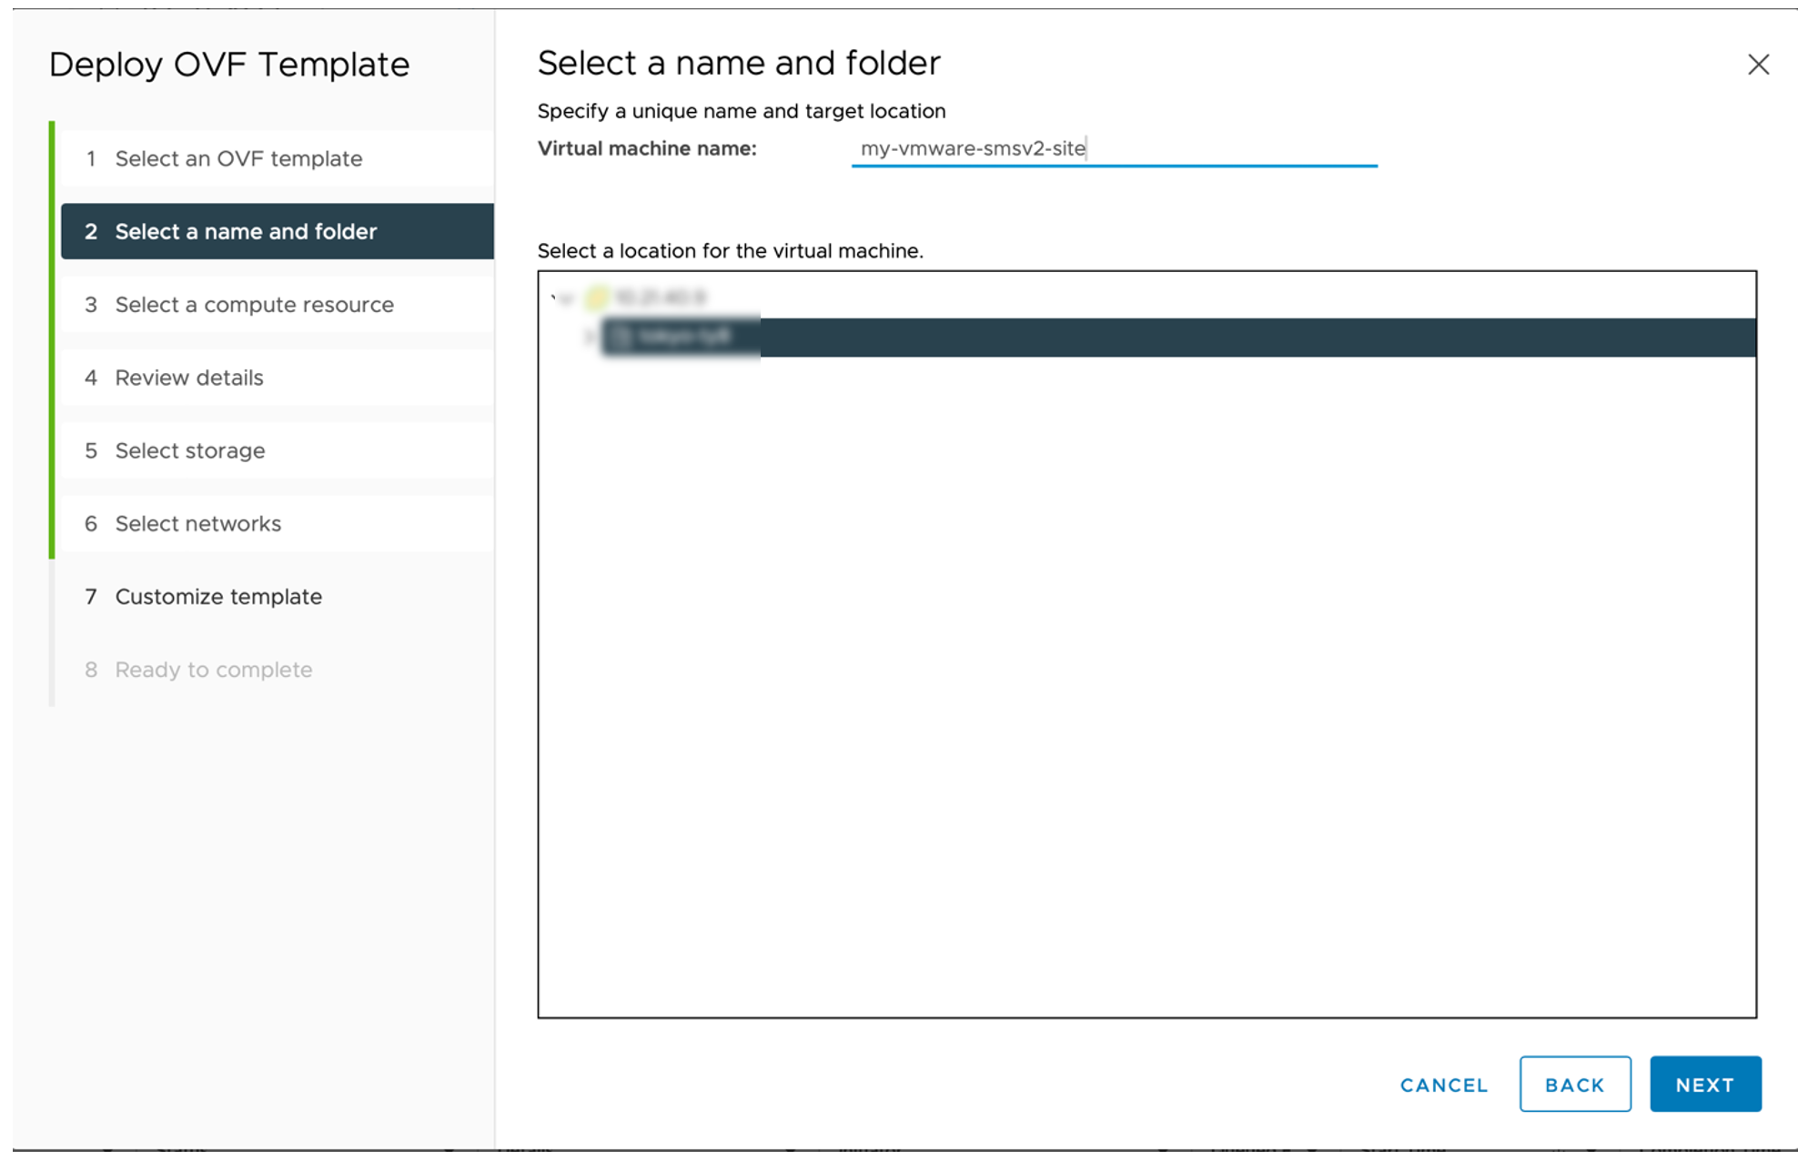1808x1160 pixels.
Task: Click the yellow vCenter server icon in the tree
Action: coord(594,297)
